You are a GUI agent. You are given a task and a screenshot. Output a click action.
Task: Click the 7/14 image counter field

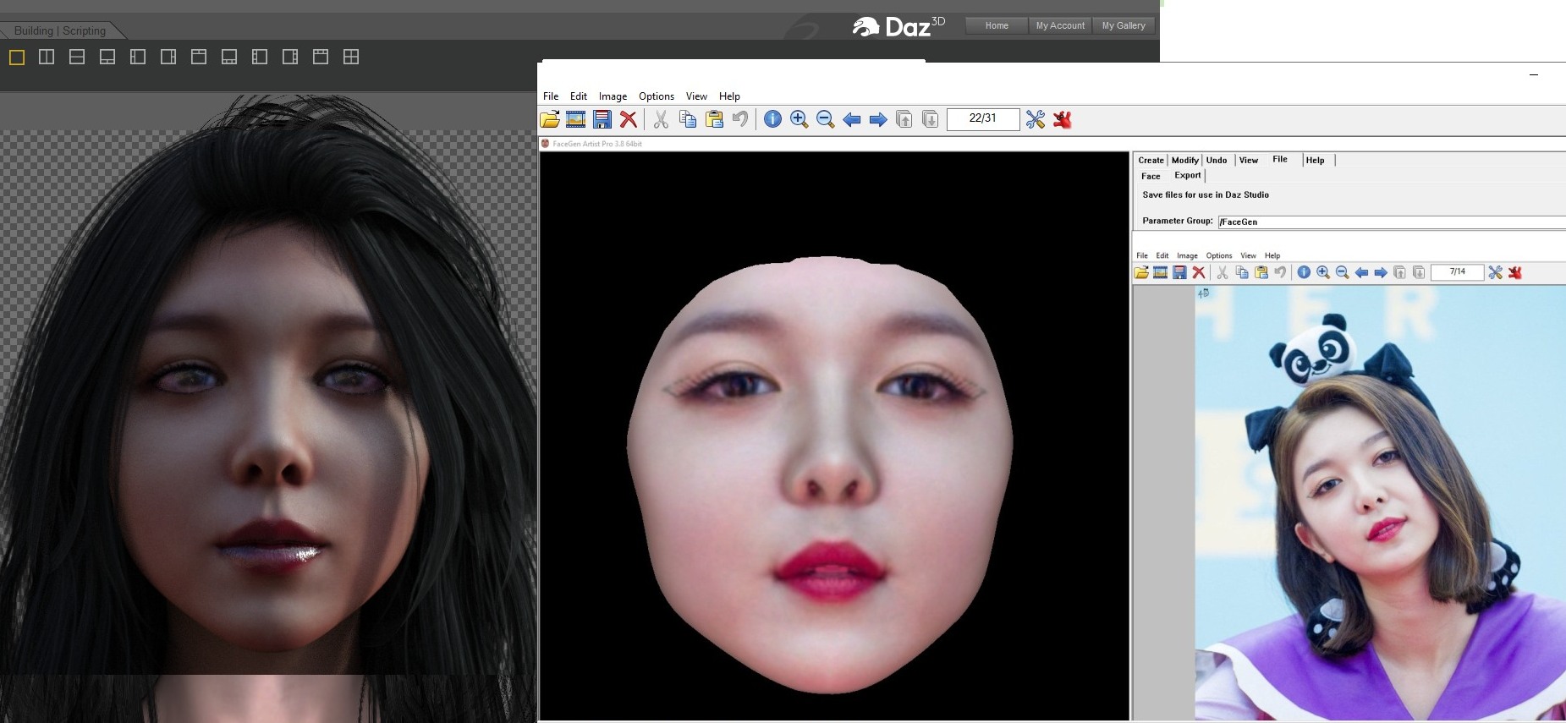[1457, 272]
